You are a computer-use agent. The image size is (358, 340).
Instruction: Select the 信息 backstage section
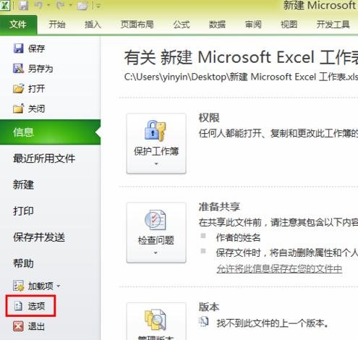tap(50, 132)
